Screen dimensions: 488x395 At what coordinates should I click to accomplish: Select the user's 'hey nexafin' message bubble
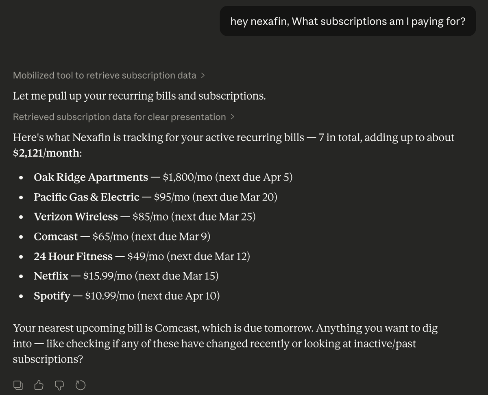pos(348,21)
